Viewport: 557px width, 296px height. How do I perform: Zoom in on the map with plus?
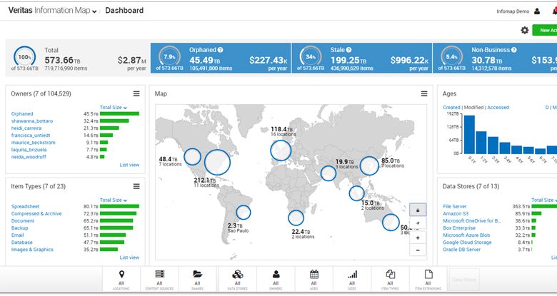pyautogui.click(x=418, y=238)
